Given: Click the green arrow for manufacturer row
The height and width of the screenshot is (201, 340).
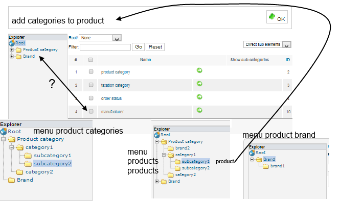Looking at the screenshot, I should tap(199, 110).
